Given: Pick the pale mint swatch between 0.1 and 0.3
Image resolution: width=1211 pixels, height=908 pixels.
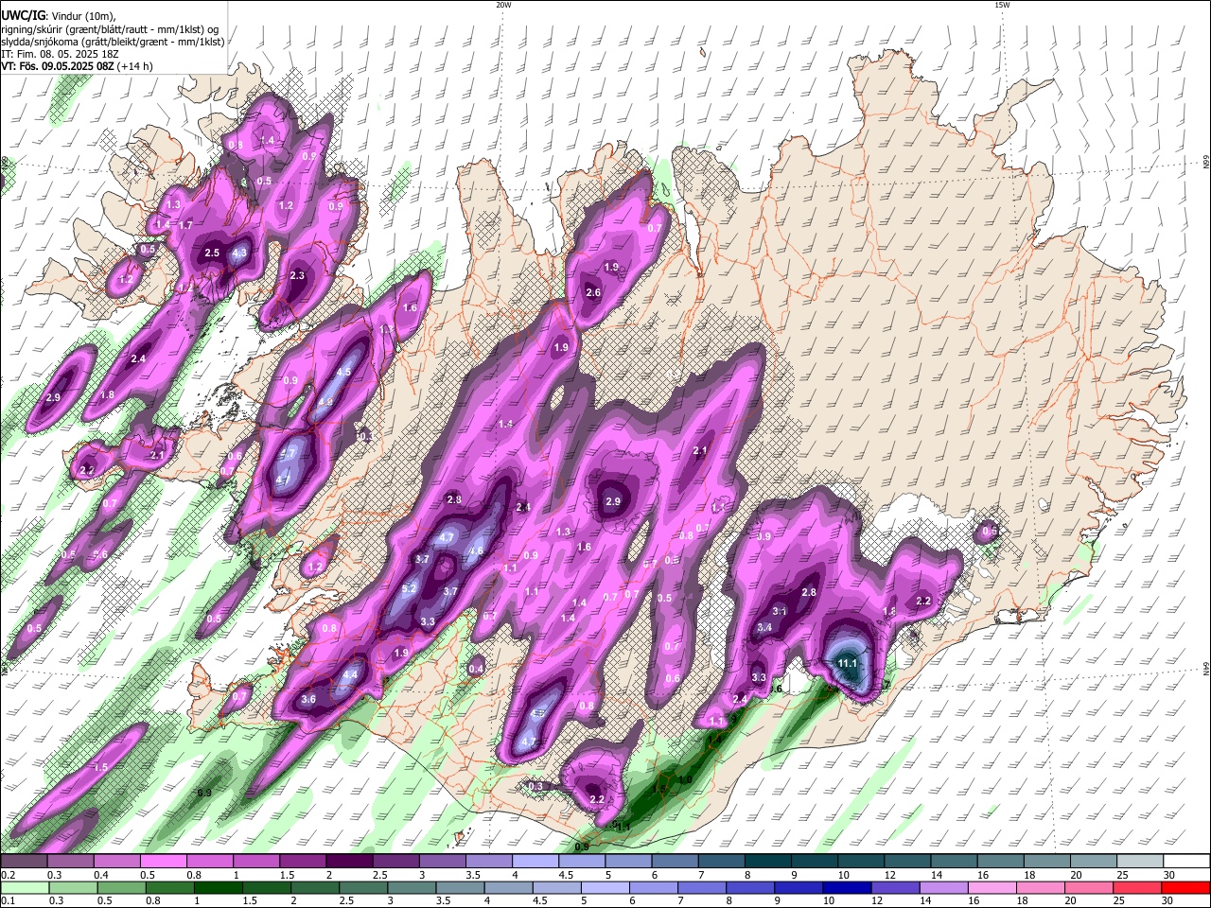Looking at the screenshot, I should click(x=24, y=887).
